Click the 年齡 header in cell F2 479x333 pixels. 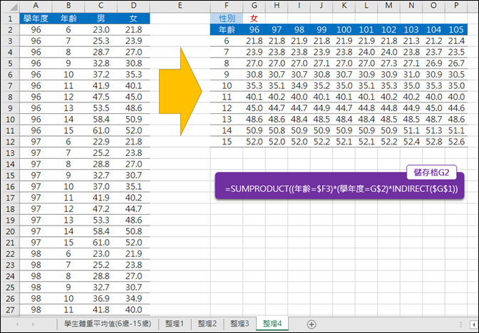[227, 30]
